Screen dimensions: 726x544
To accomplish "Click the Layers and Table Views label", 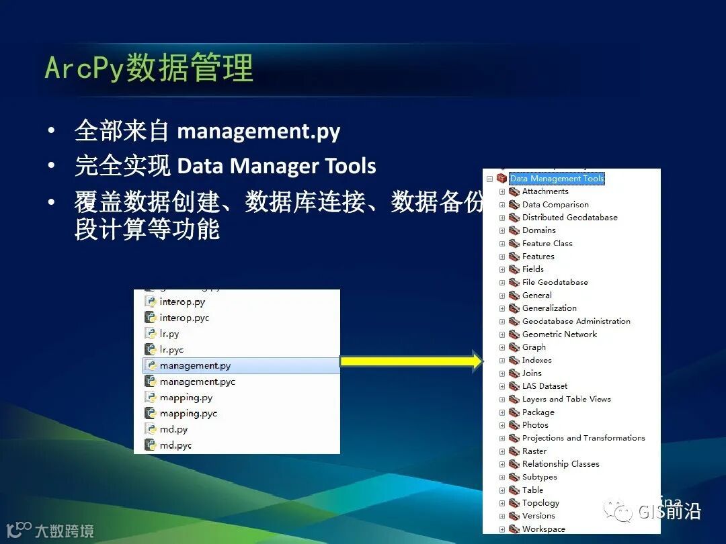I will 566,399.
